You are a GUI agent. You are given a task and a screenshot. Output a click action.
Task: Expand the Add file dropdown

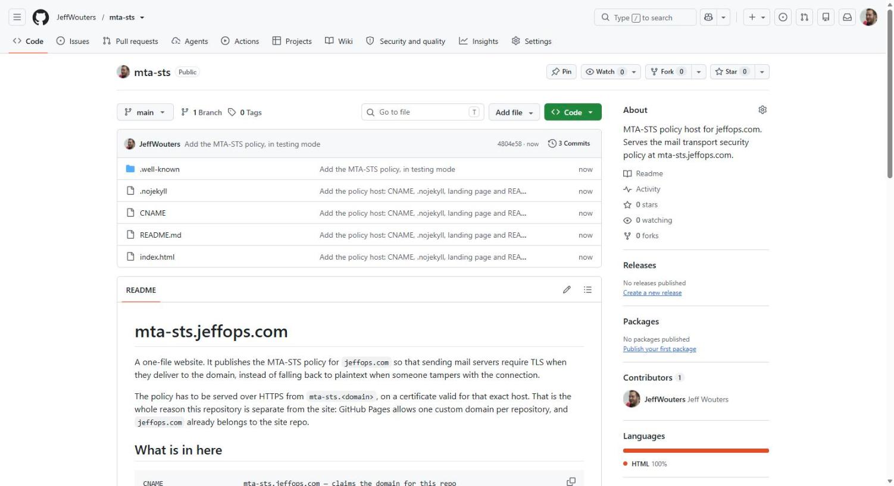click(x=514, y=112)
